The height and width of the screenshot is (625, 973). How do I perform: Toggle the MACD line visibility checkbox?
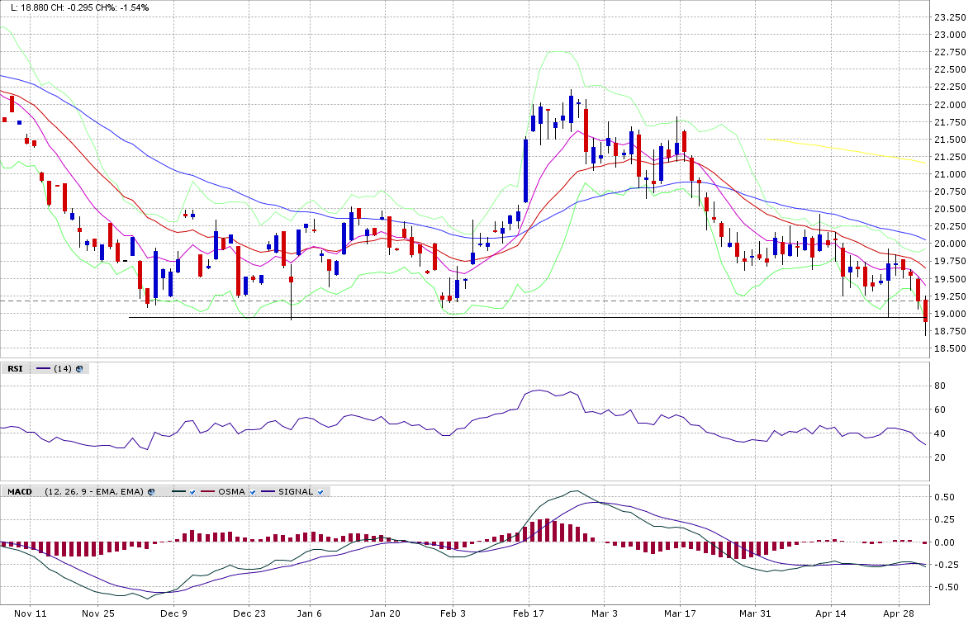(x=192, y=492)
